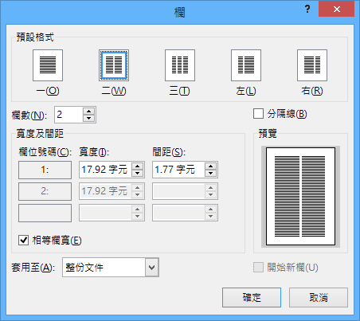Screen dimensions: 360x321
Task: Click the column number 2: box
Action: [x=45, y=191]
